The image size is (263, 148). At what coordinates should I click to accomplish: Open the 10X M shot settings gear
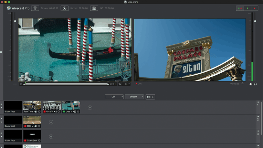pos(40,126)
